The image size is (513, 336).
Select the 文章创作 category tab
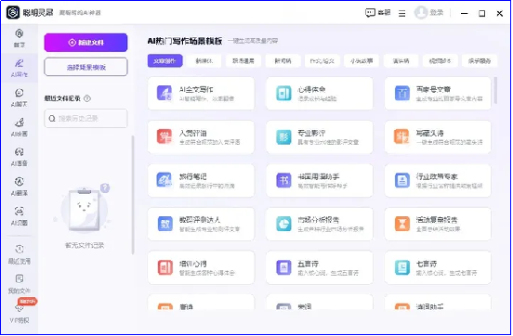pos(164,60)
